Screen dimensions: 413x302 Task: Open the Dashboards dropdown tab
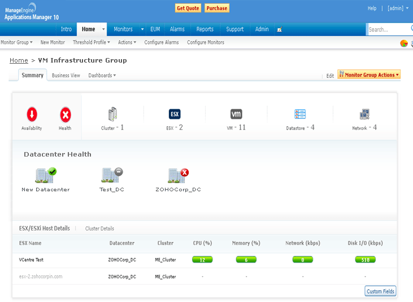click(x=102, y=75)
